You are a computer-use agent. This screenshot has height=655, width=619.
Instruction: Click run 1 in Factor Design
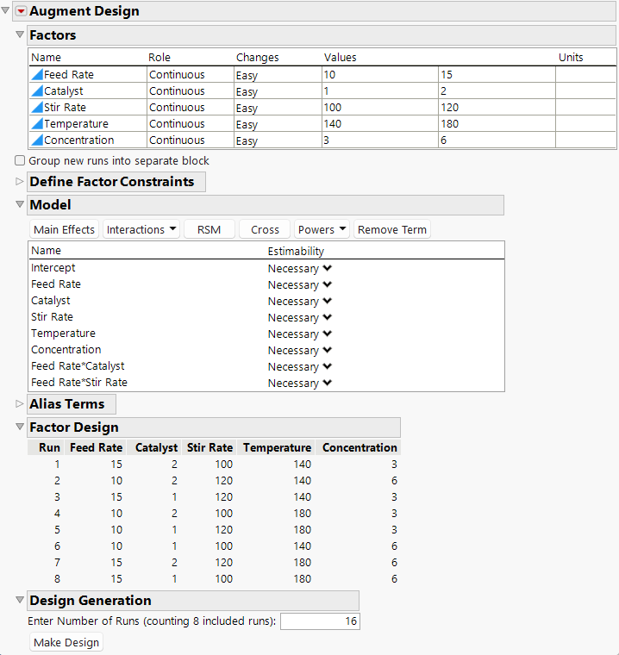point(57,464)
